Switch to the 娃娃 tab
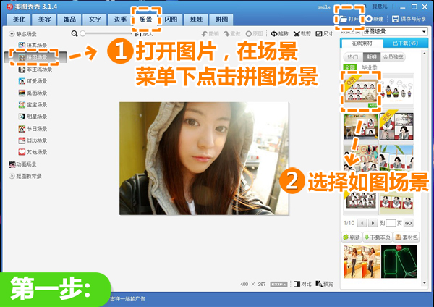 tap(196, 20)
